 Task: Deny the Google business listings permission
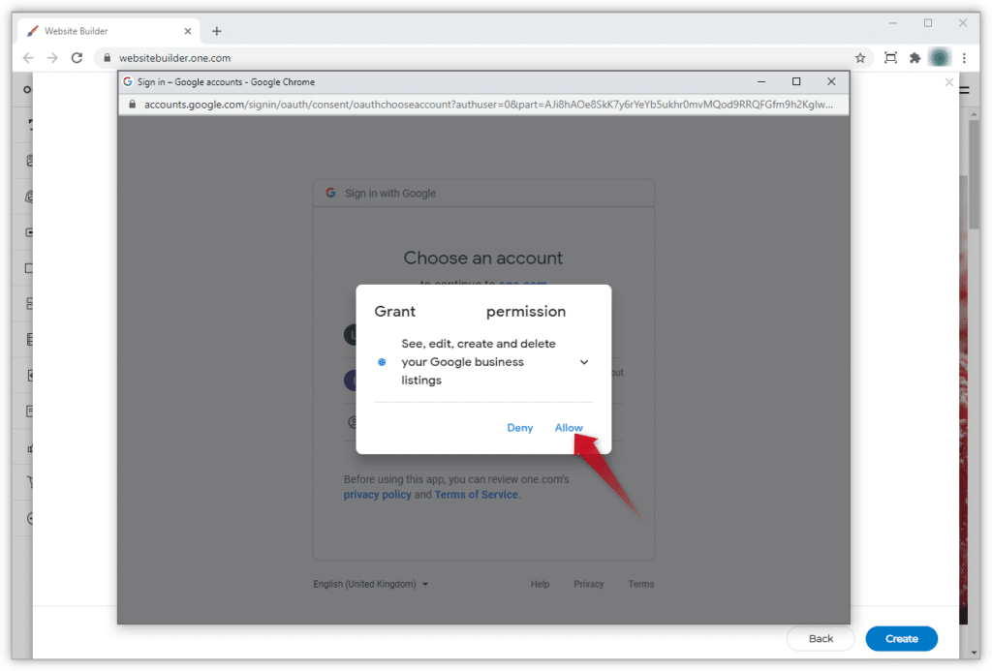click(x=520, y=428)
